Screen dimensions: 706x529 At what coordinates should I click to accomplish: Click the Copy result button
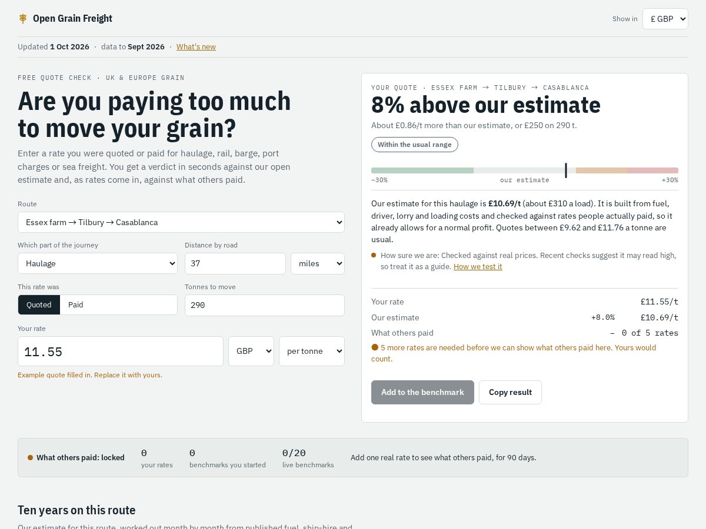tap(510, 392)
